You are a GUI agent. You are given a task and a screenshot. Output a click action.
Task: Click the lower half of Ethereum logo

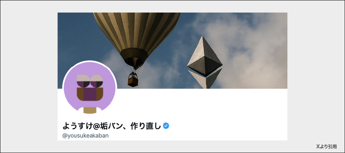(205, 79)
